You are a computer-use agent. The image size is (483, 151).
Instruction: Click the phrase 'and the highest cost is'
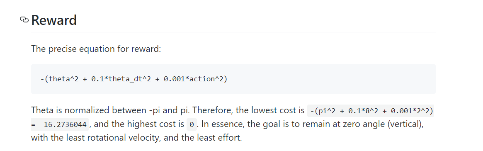[x=139, y=124]
